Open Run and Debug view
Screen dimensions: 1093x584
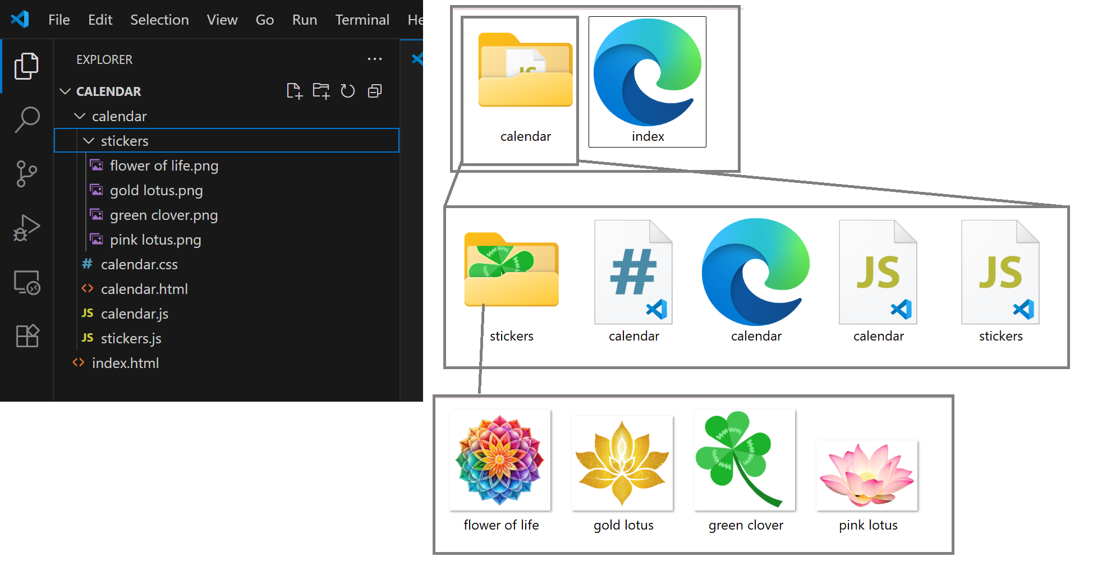tap(26, 228)
